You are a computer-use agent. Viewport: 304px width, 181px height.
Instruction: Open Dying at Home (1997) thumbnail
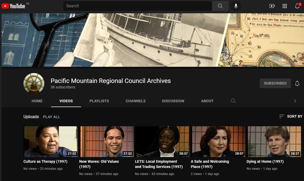coord(274,142)
